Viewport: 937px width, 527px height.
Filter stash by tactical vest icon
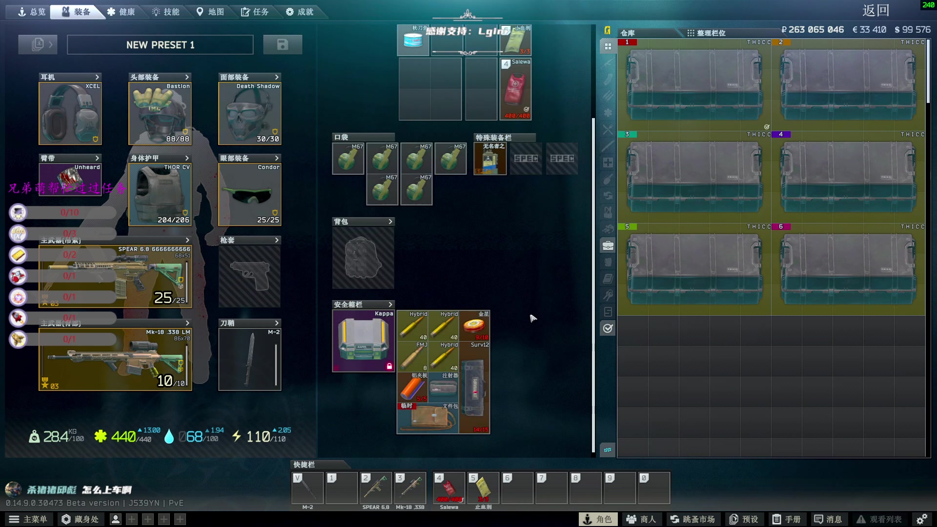[x=608, y=212]
